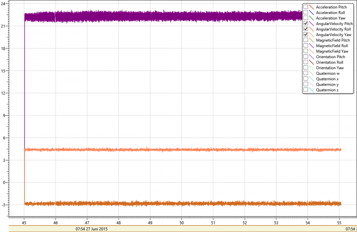Click the light blue Quaternion x icon

(311, 79)
